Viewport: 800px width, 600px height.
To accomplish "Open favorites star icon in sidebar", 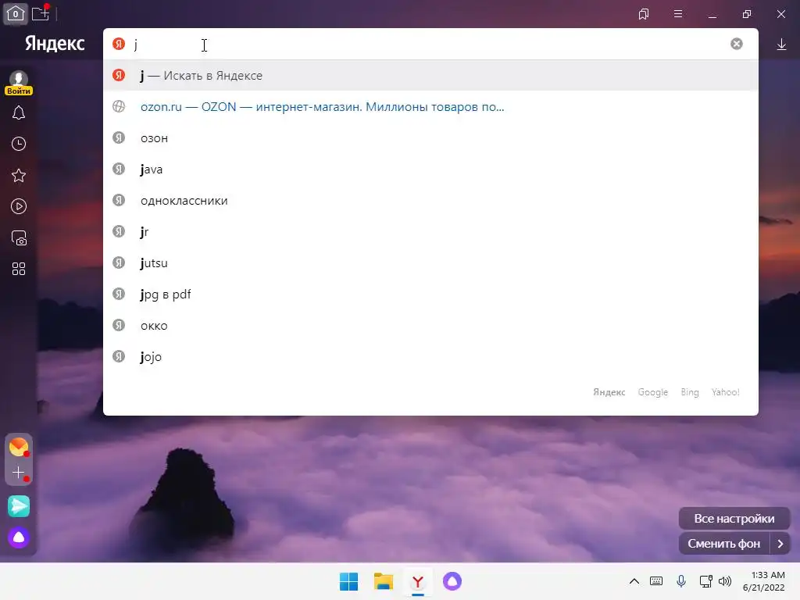I will (19, 176).
